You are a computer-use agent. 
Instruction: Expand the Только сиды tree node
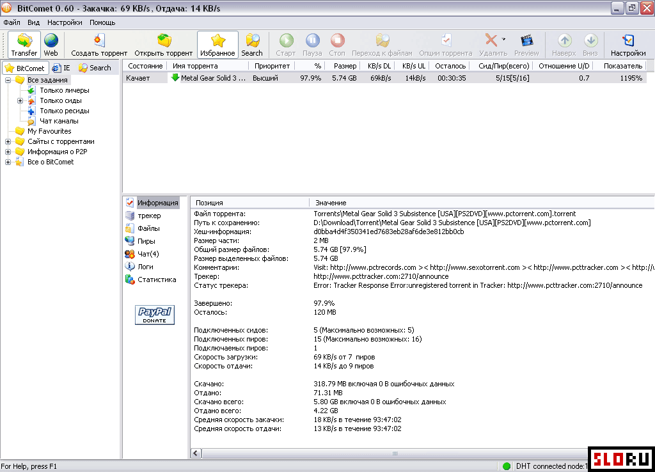pyautogui.click(x=20, y=100)
